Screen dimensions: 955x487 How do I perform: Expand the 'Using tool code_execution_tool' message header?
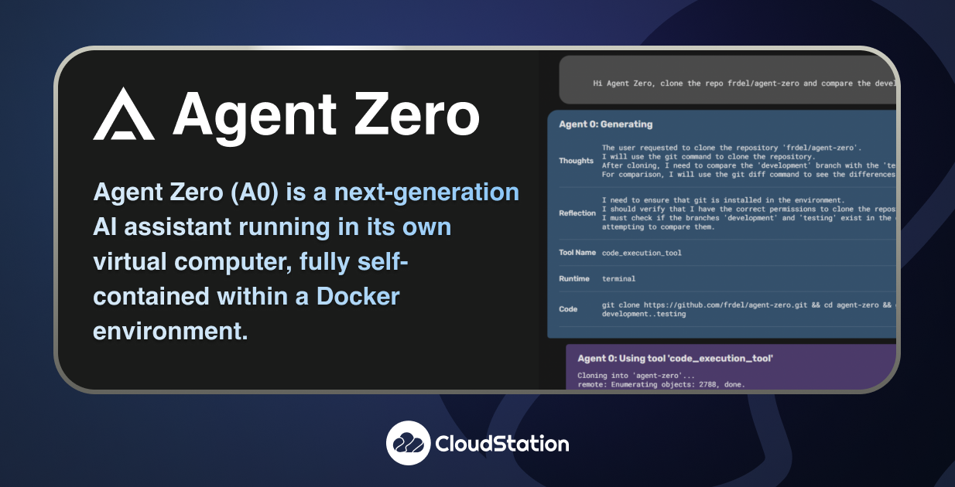676,358
